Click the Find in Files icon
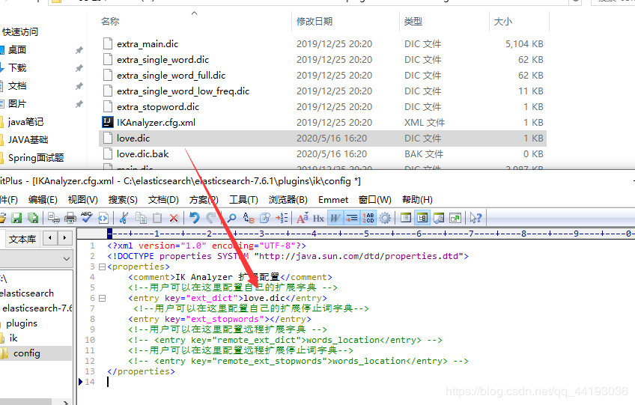 point(265,218)
